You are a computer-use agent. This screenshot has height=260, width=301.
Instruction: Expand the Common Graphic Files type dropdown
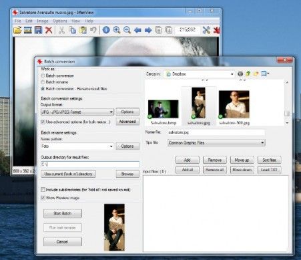(262, 142)
